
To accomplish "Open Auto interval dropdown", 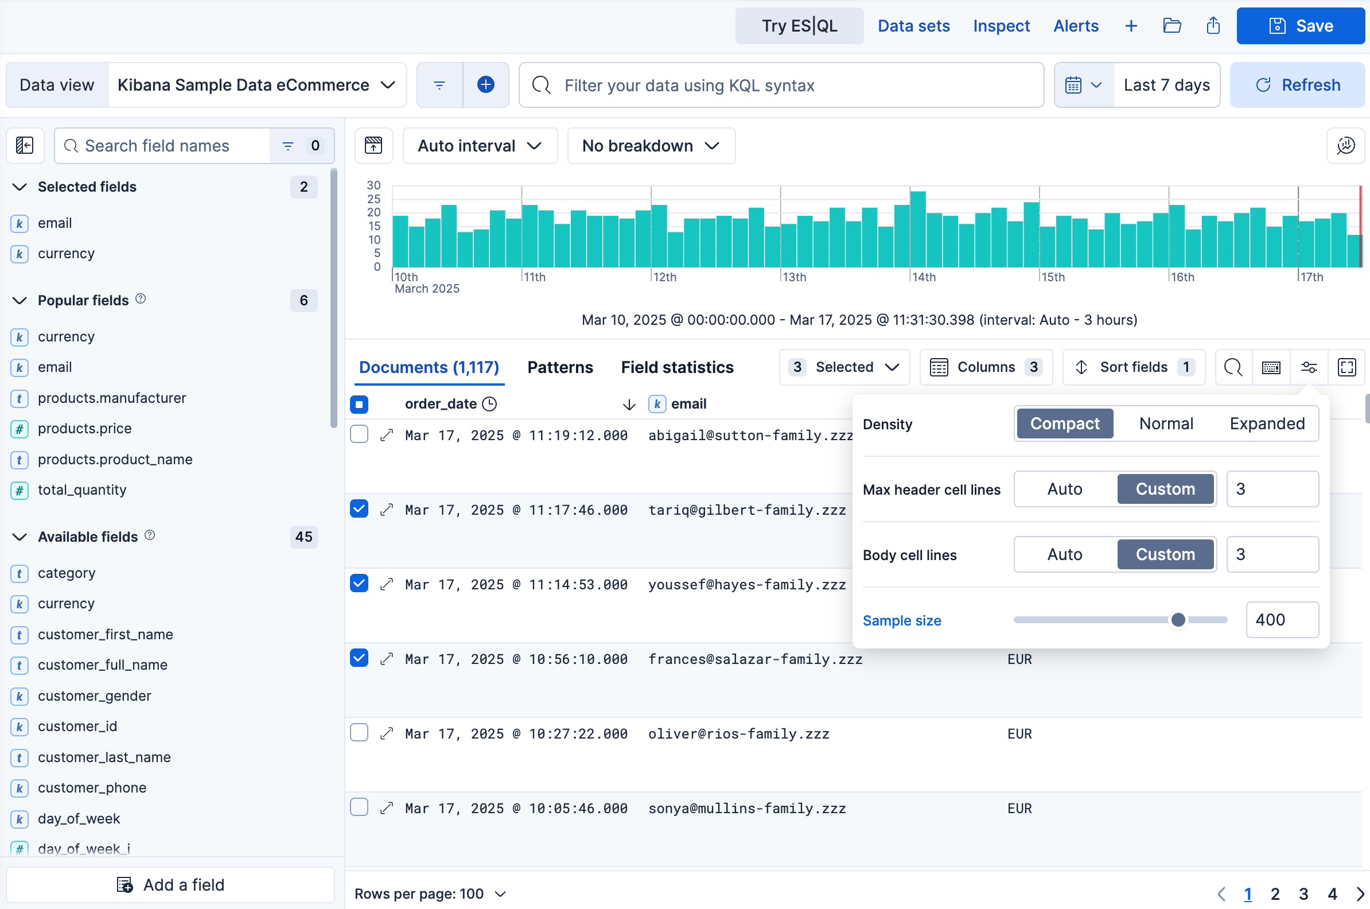I will (480, 146).
